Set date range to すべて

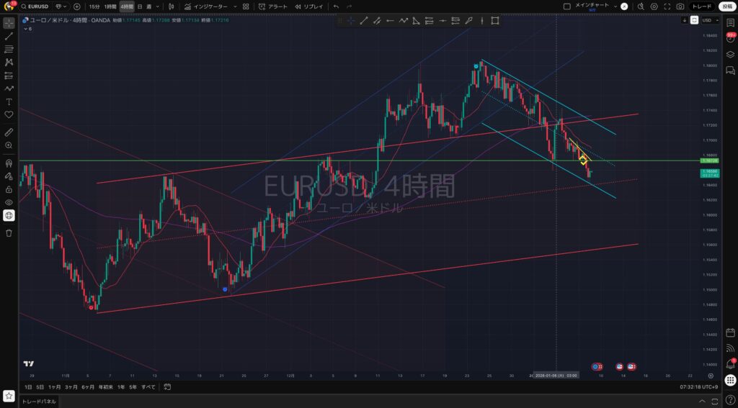pyautogui.click(x=148, y=387)
